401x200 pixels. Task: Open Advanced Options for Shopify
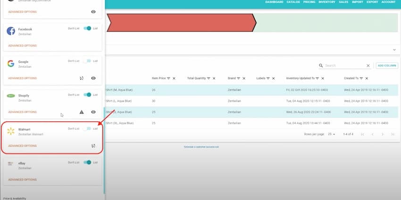pos(23,112)
